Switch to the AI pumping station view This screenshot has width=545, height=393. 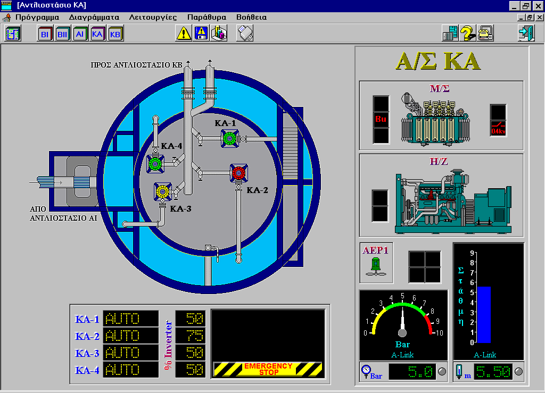(80, 34)
